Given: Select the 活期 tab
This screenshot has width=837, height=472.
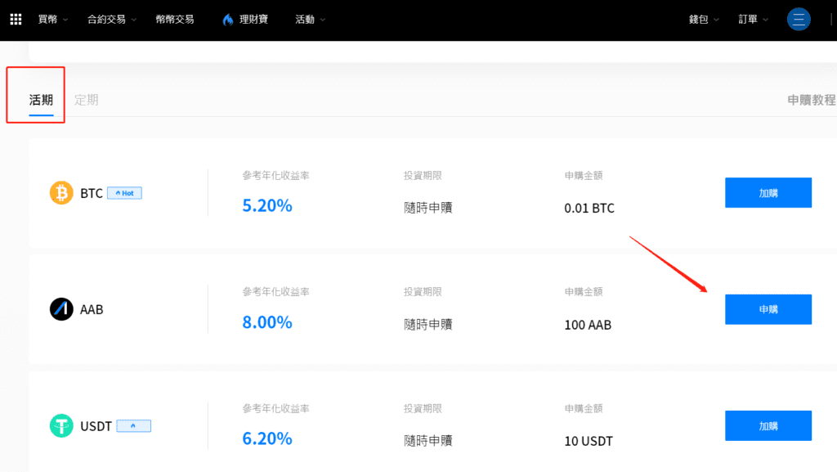Looking at the screenshot, I should [41, 100].
